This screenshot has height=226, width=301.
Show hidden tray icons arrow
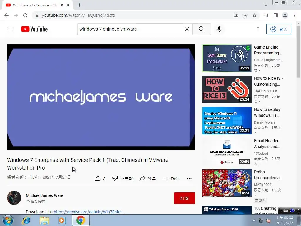coord(254,220)
